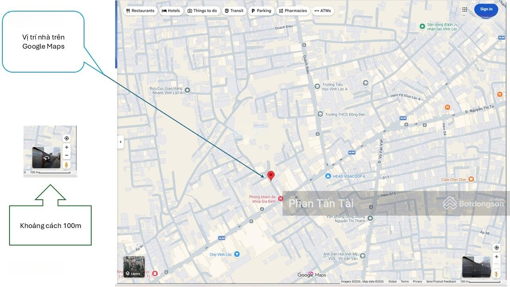
Task: Select the Phòng khám đa khoa Gia Định marker
Action: [280, 199]
